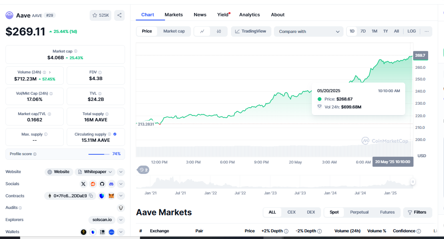Image resolution: width=444 pixels, height=239 pixels.
Task: Set chart range to 1D
Action: (352, 31)
